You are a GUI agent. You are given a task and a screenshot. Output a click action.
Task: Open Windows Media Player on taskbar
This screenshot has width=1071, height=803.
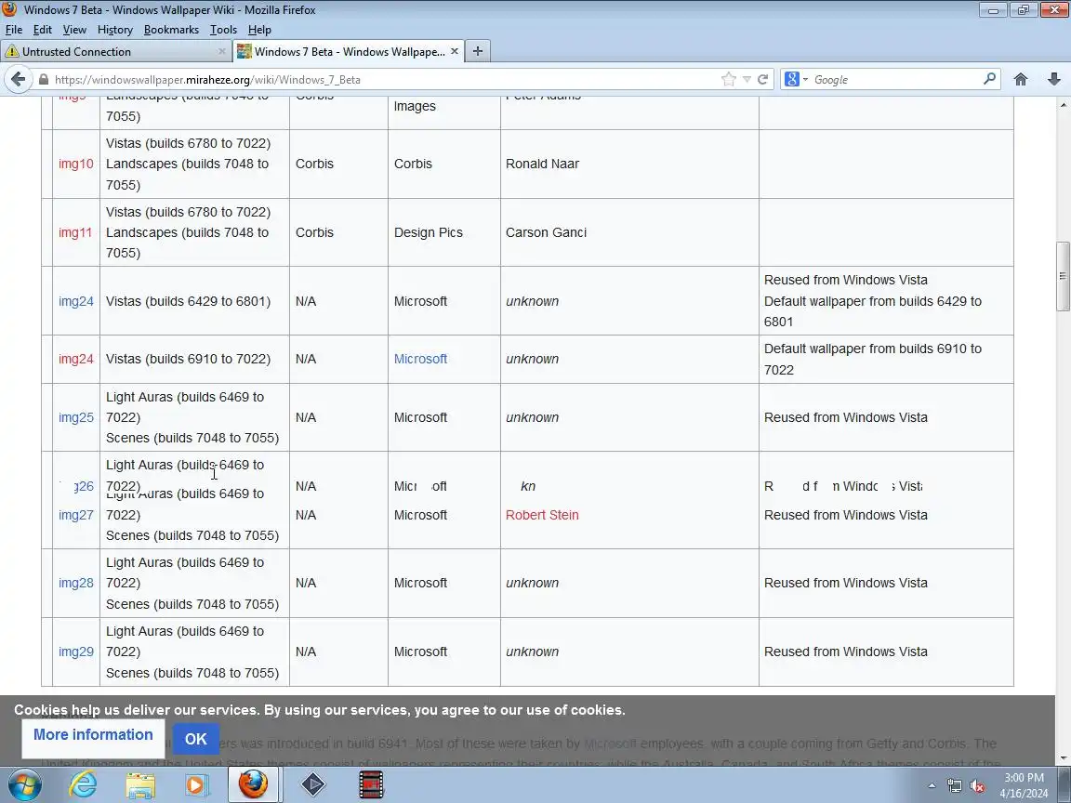click(x=196, y=784)
